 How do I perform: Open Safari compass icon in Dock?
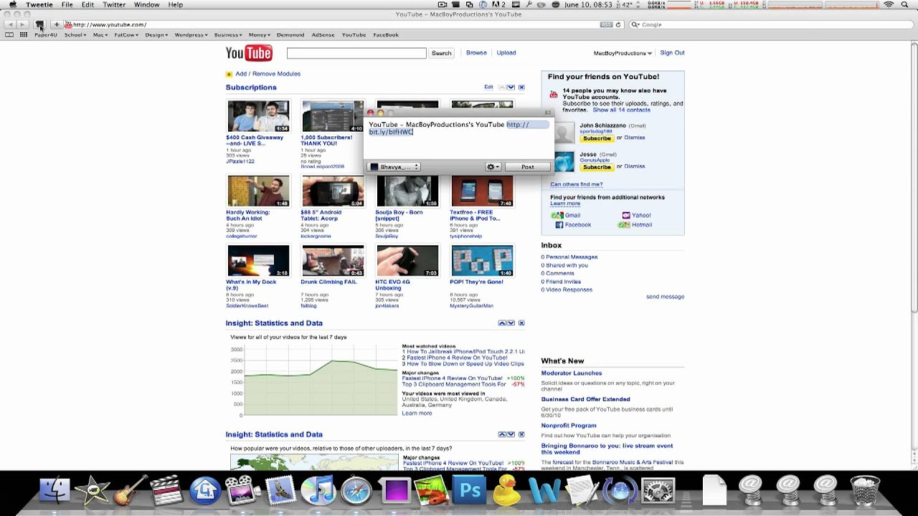pyautogui.click(x=356, y=491)
